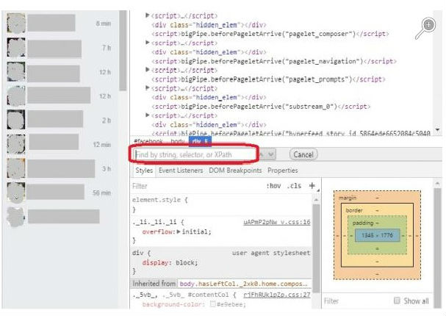Open the uAPmP2pNw_v.css:16 stylesheet link
This screenshot has width=446, height=316.
[x=277, y=222]
